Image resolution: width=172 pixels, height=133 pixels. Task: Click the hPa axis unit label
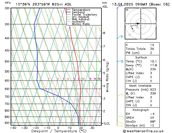(x=8, y=3)
